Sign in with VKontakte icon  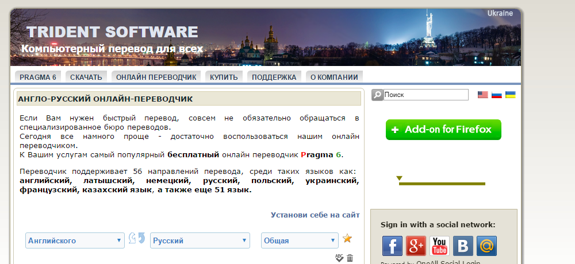tap(463, 246)
